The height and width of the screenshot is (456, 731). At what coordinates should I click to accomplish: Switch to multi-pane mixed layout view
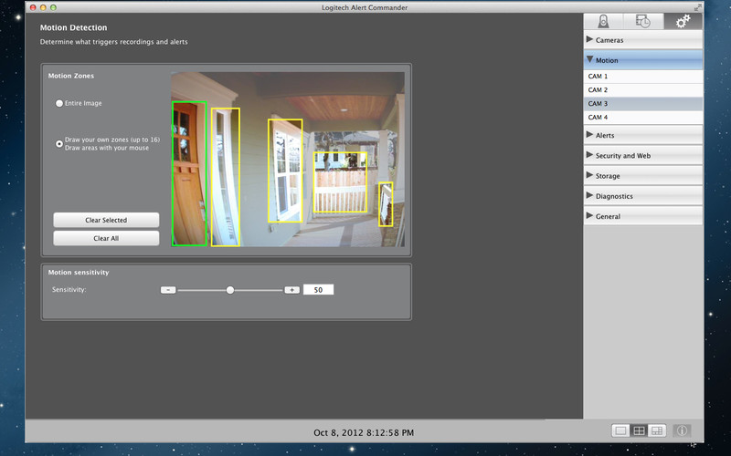[x=657, y=430]
